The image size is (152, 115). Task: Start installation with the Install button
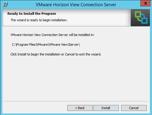[106, 108]
